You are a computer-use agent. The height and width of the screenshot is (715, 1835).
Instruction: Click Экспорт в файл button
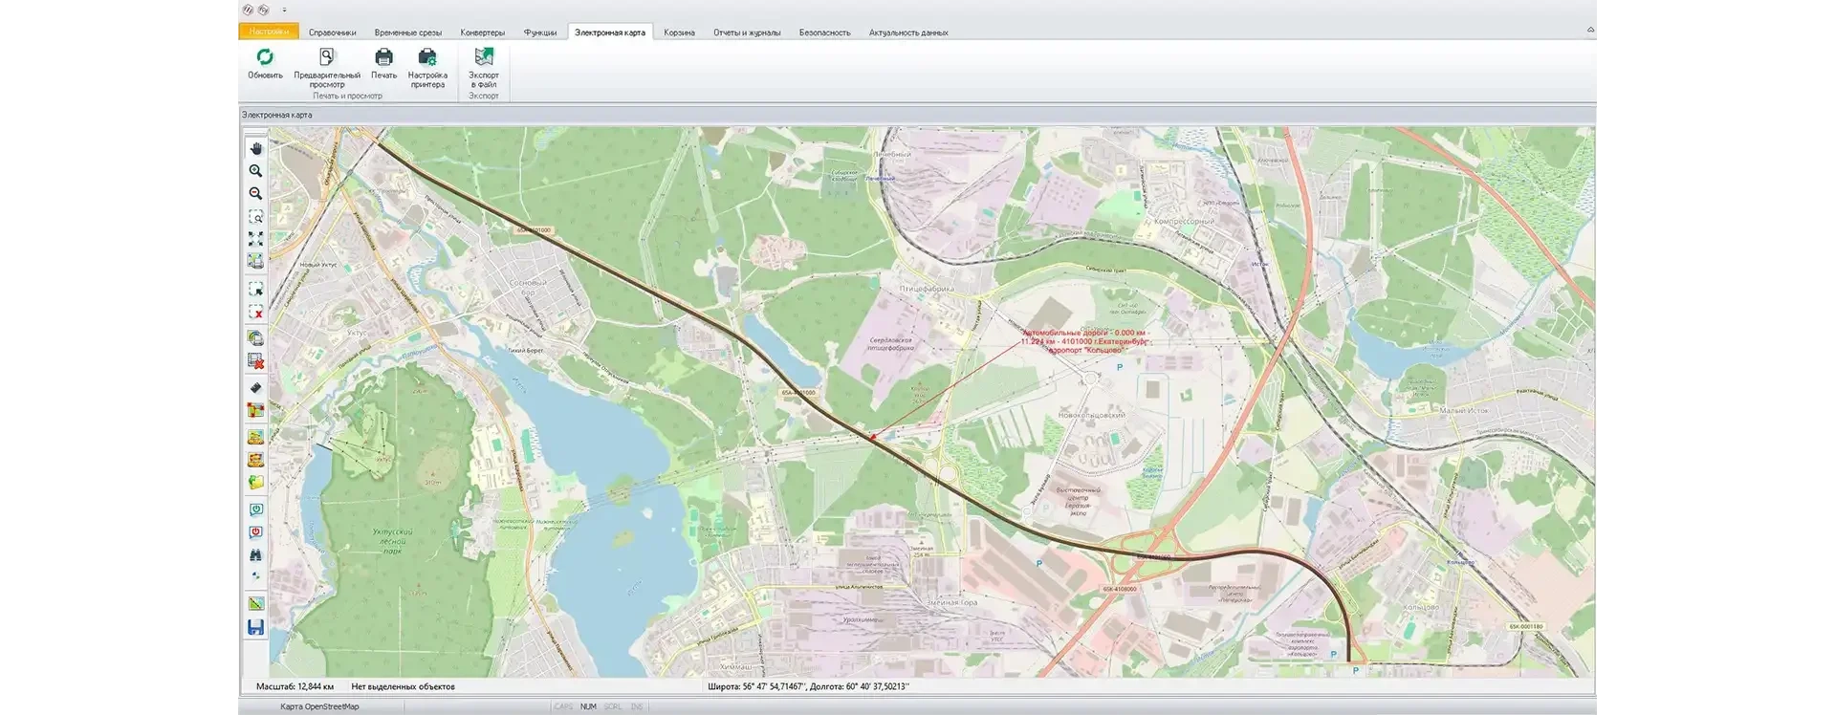pyautogui.click(x=484, y=66)
